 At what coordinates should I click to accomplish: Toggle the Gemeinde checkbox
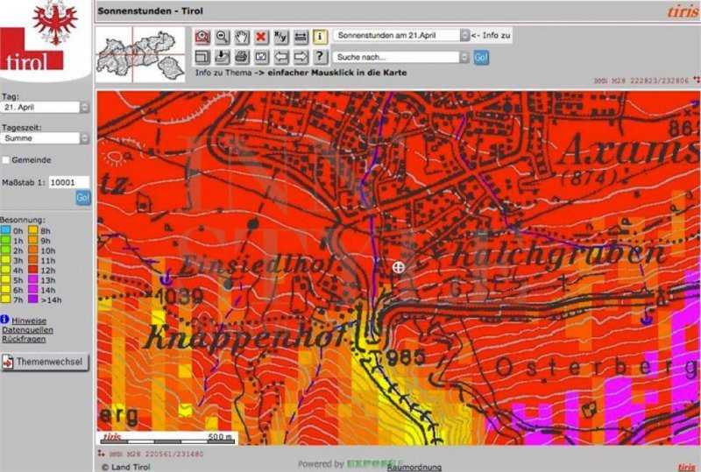pyautogui.click(x=6, y=160)
